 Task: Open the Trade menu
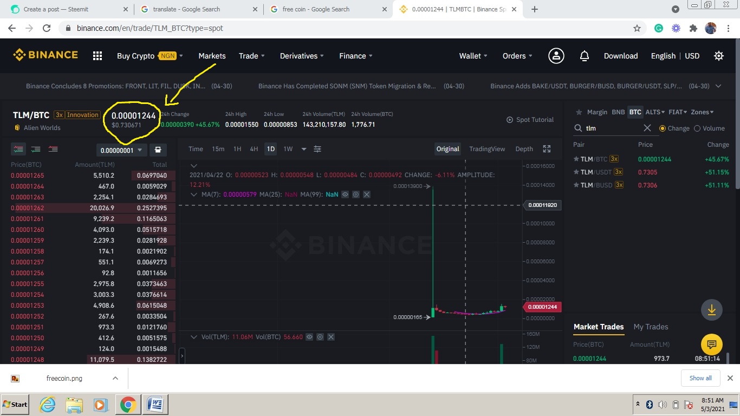pyautogui.click(x=252, y=56)
